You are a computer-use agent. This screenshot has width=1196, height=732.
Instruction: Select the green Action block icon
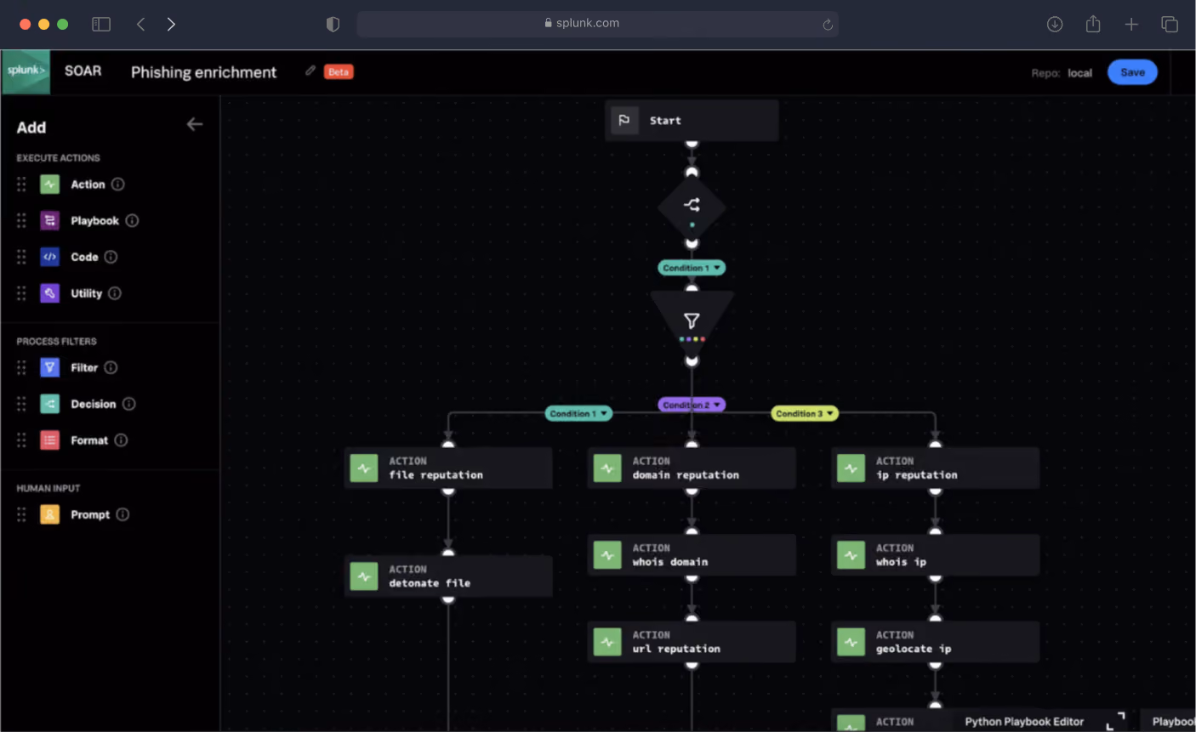tap(50, 184)
